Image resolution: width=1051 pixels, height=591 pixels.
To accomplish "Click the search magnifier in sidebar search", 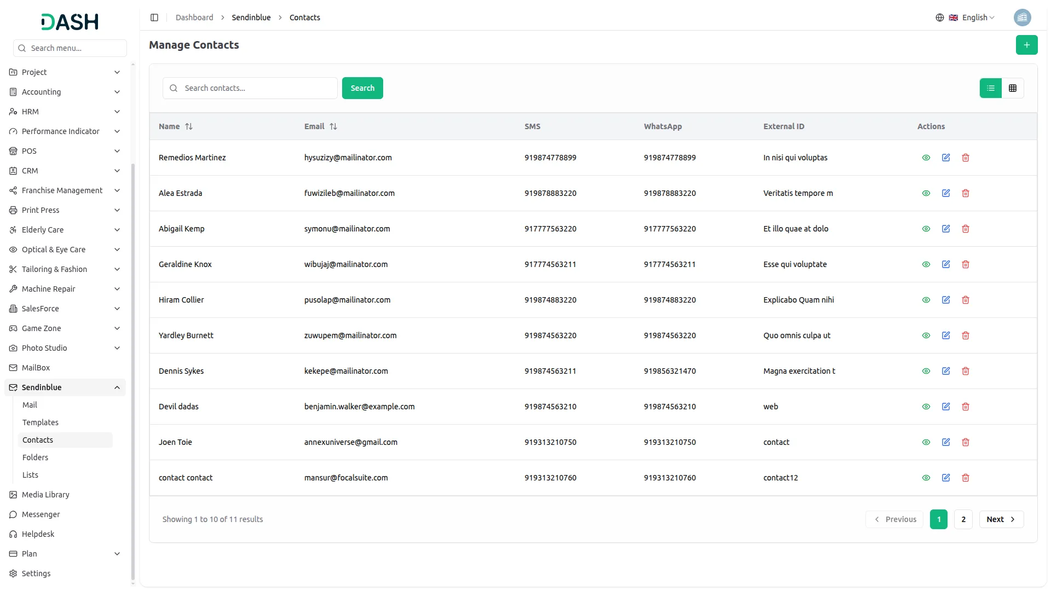I will (x=21, y=48).
